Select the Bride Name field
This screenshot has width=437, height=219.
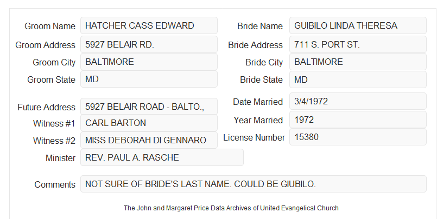click(358, 25)
